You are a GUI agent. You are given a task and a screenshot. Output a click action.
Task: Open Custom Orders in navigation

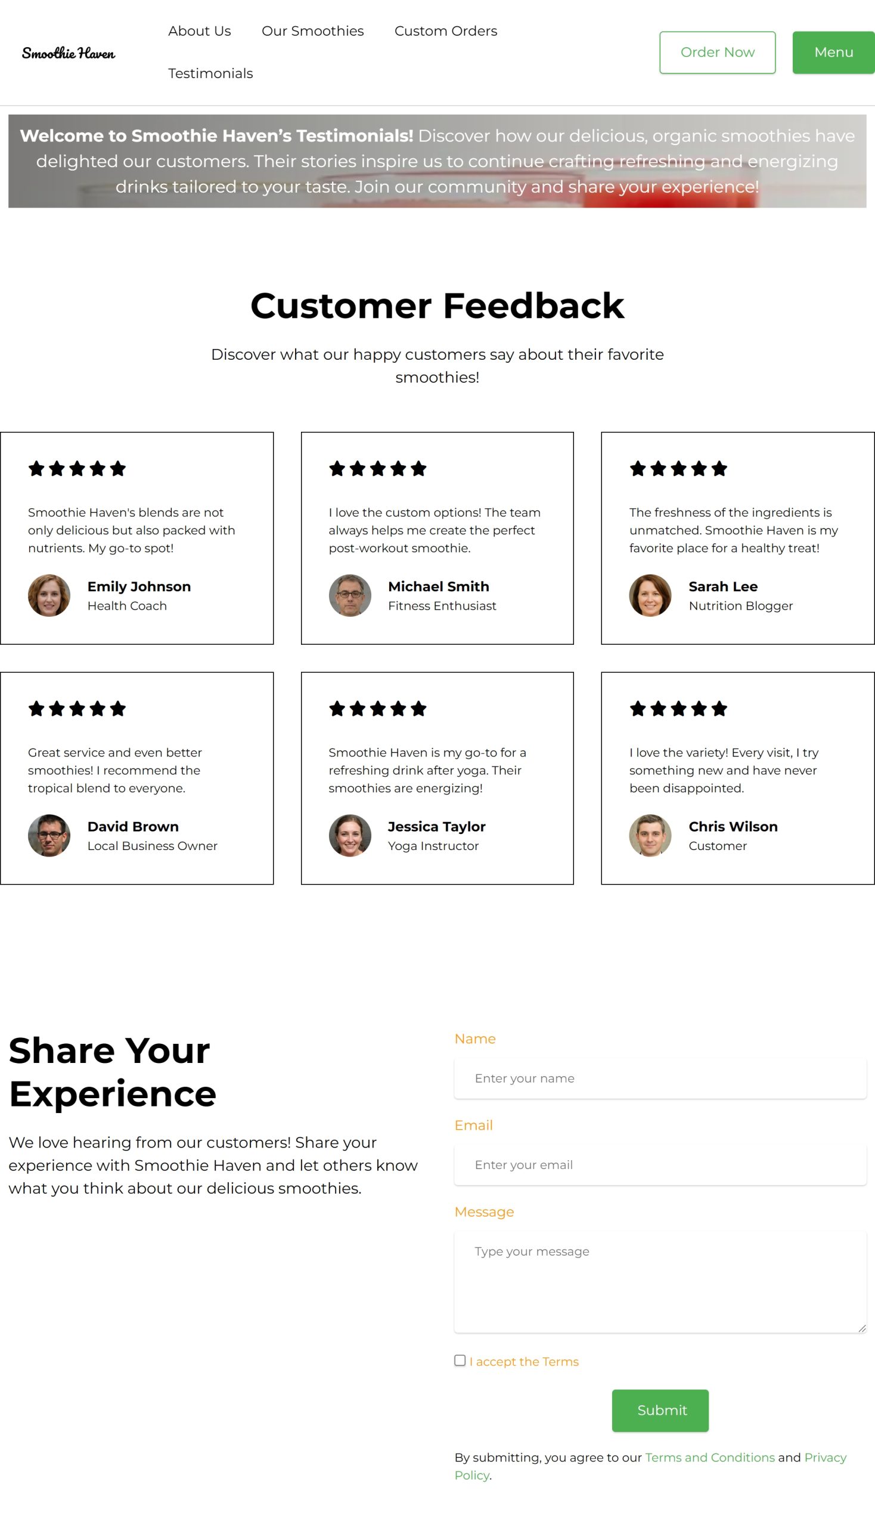[445, 31]
